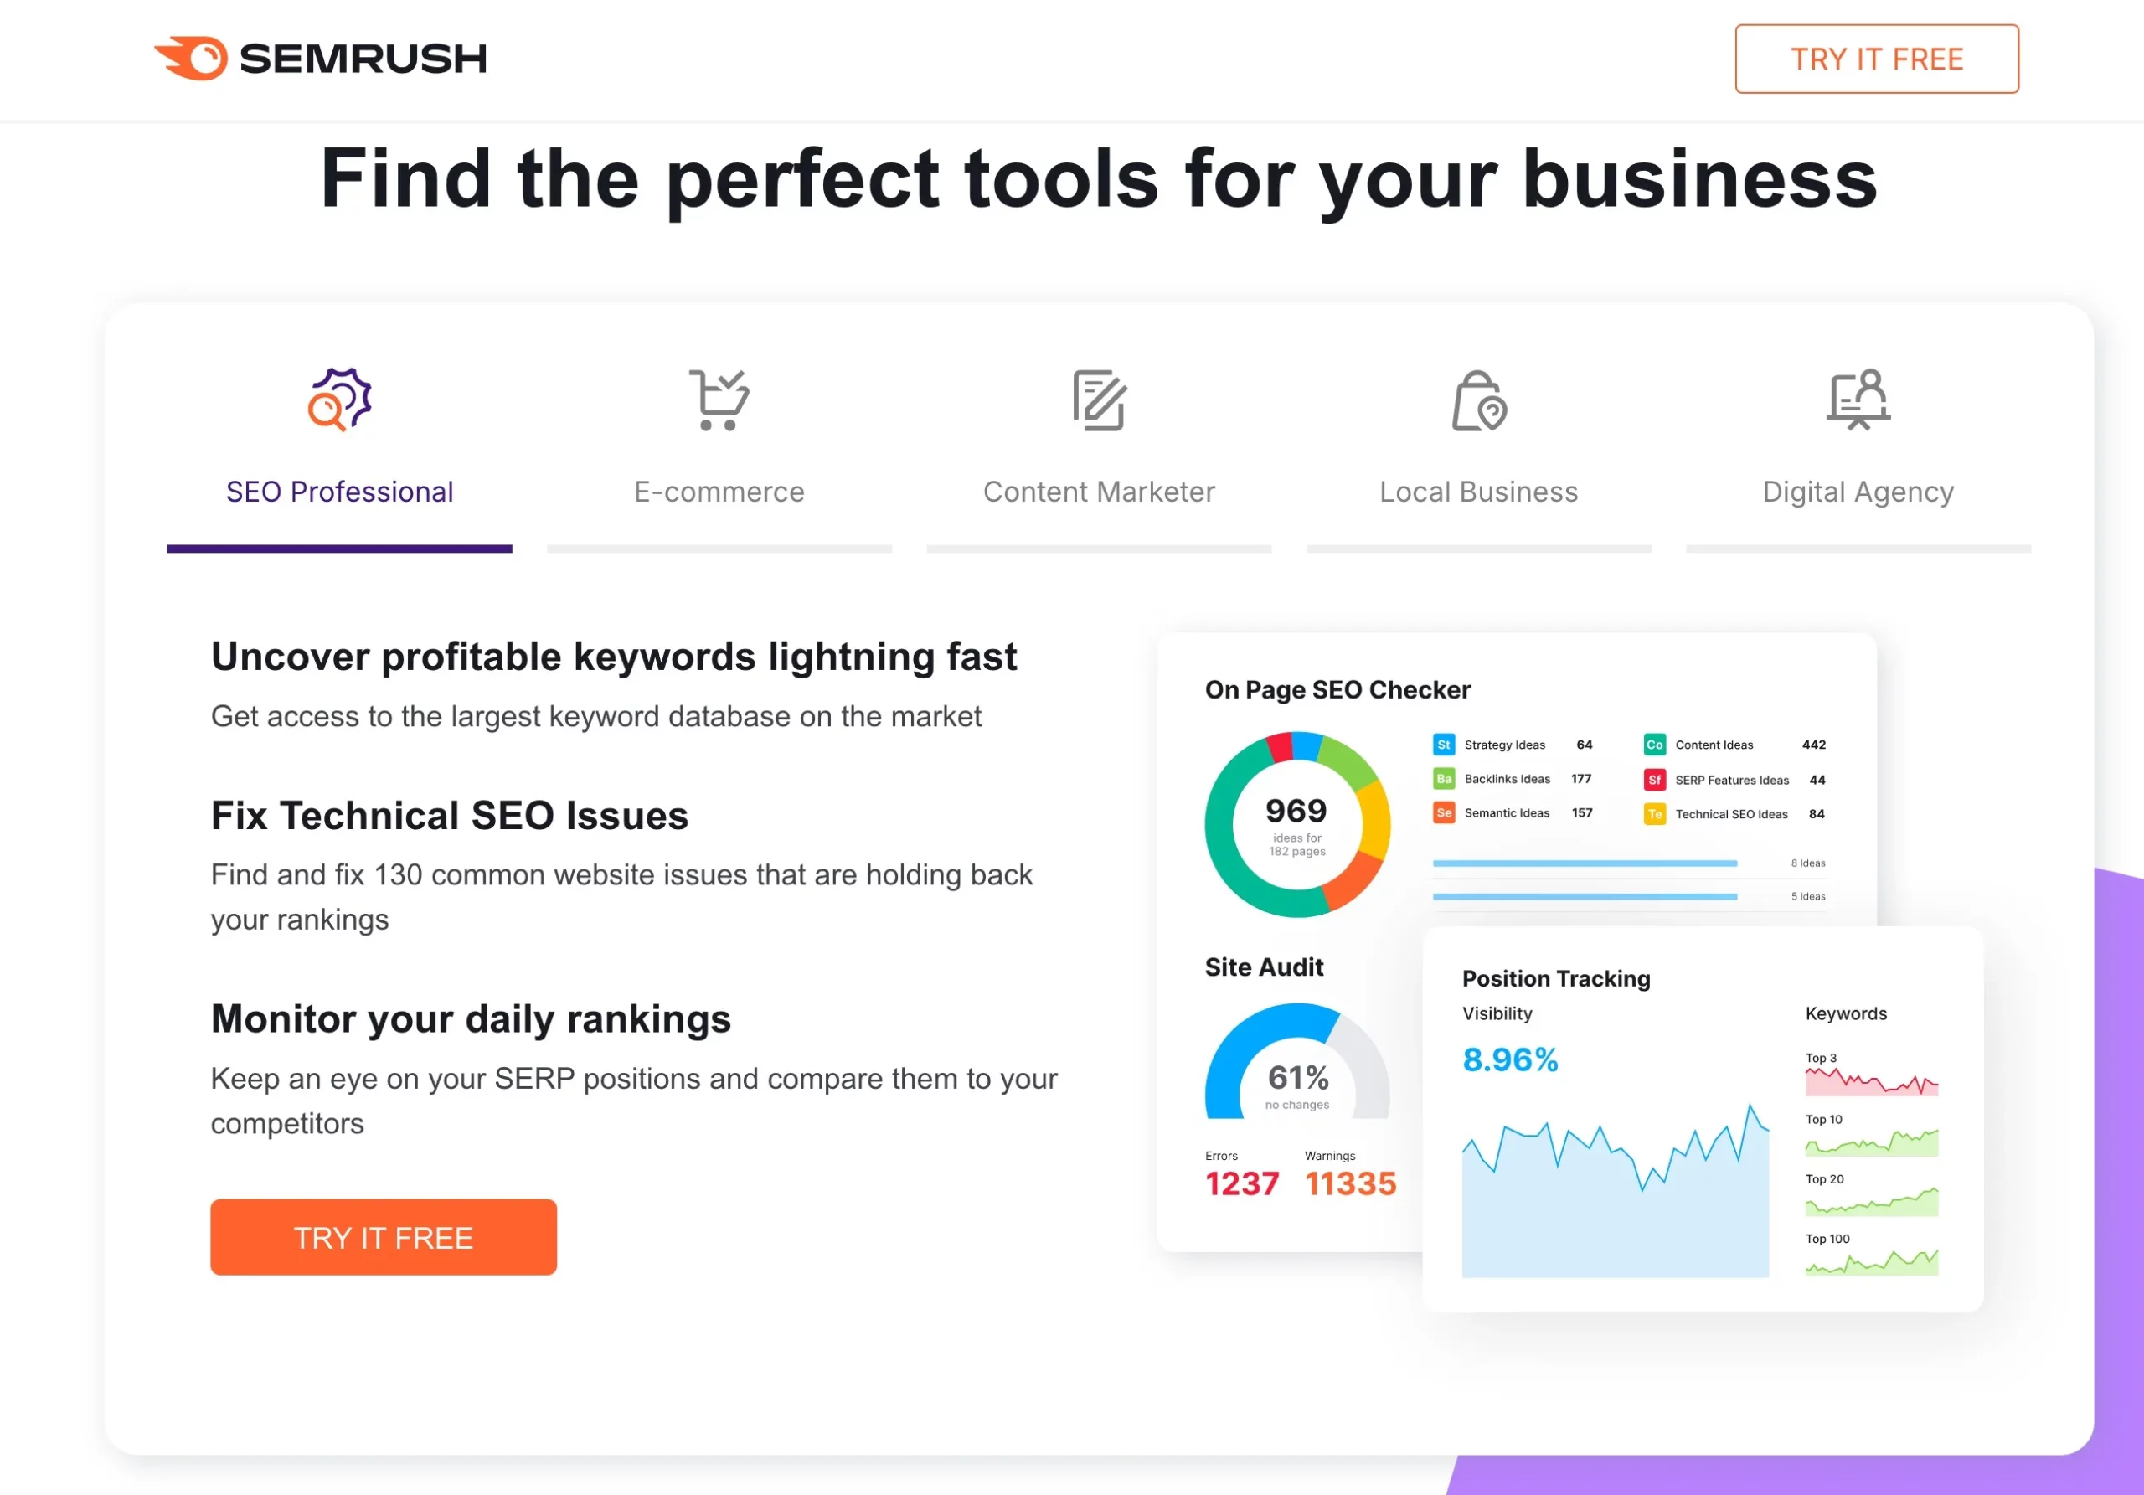This screenshot has width=2144, height=1495.
Task: Click the On Page SEO Checker donut chart
Action: click(1297, 824)
